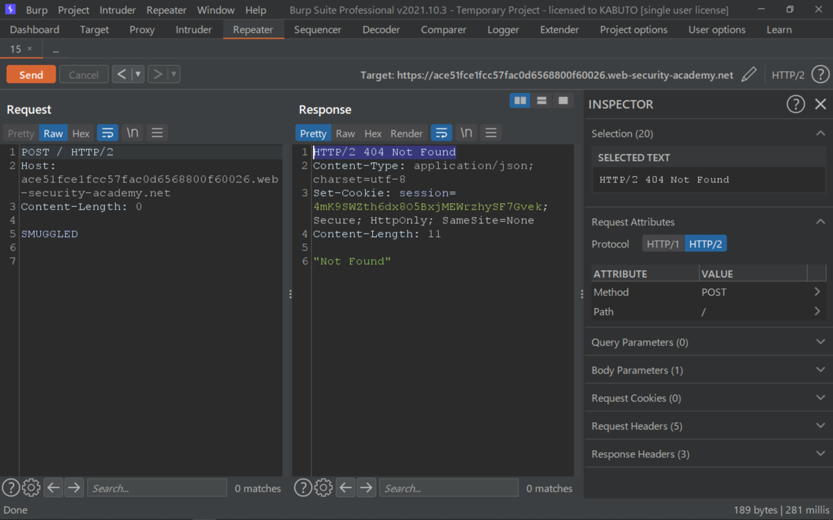Open the Project menu
The height and width of the screenshot is (520, 833).
click(x=74, y=10)
